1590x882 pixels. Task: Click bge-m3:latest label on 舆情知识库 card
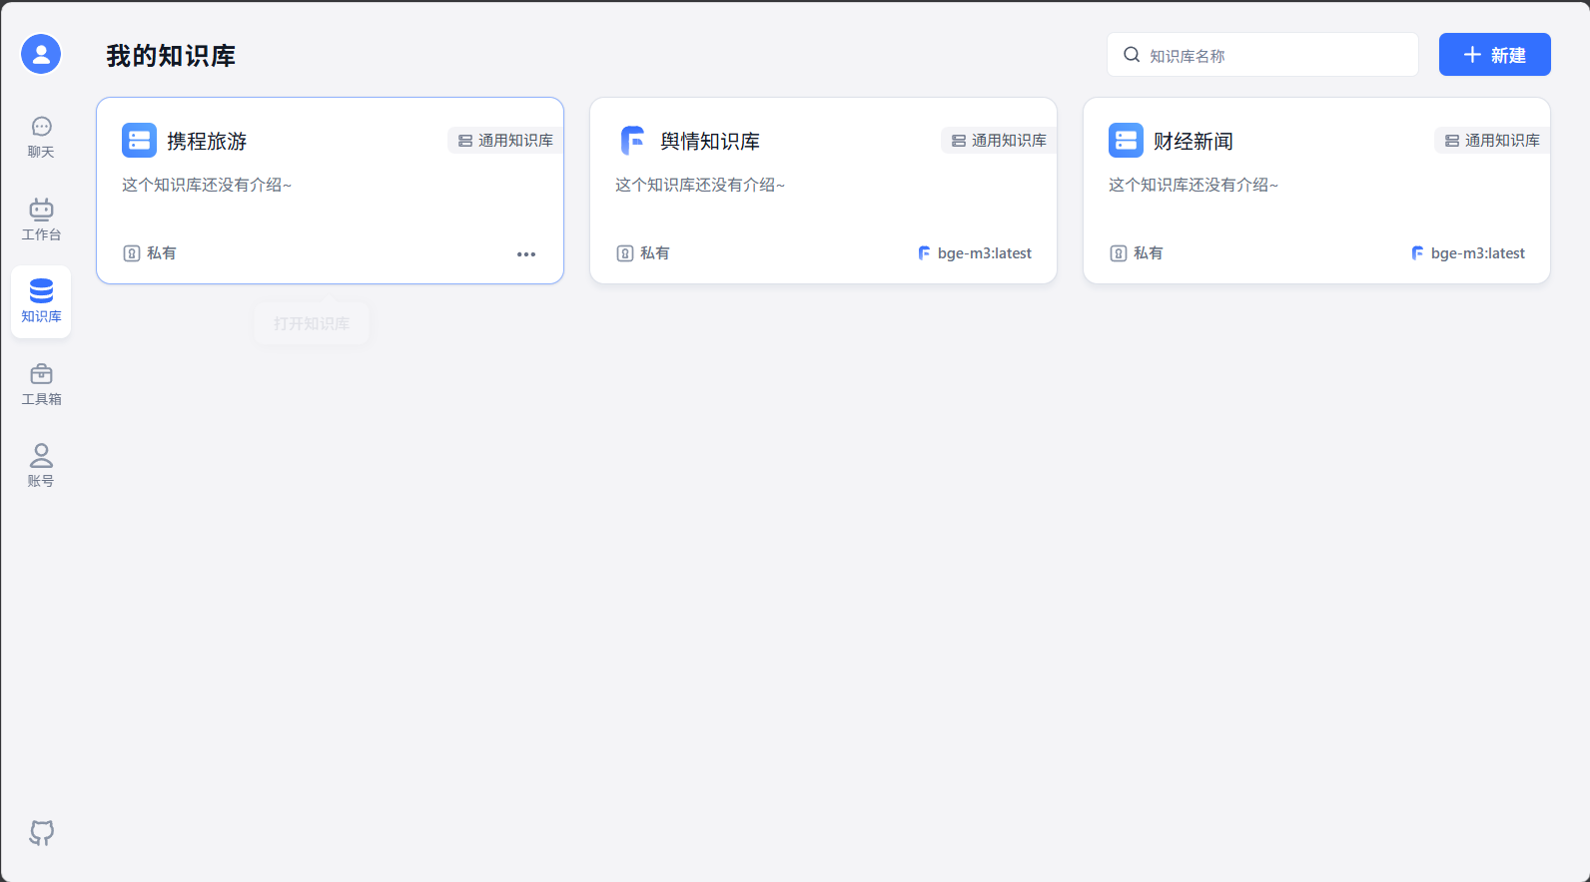coord(975,253)
